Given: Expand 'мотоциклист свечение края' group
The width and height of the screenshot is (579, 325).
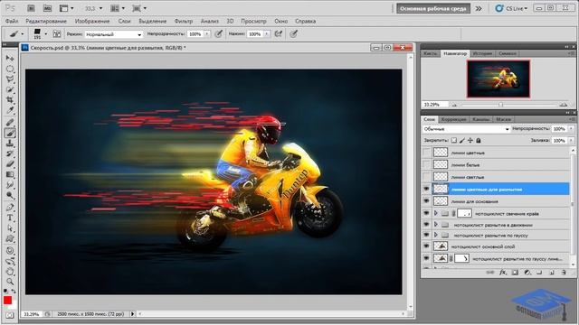Looking at the screenshot, I should [436, 213].
